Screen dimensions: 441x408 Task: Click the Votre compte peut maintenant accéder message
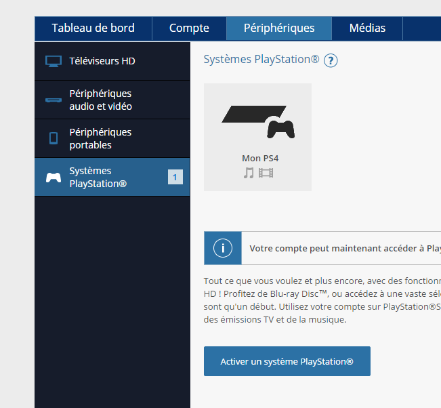point(345,249)
